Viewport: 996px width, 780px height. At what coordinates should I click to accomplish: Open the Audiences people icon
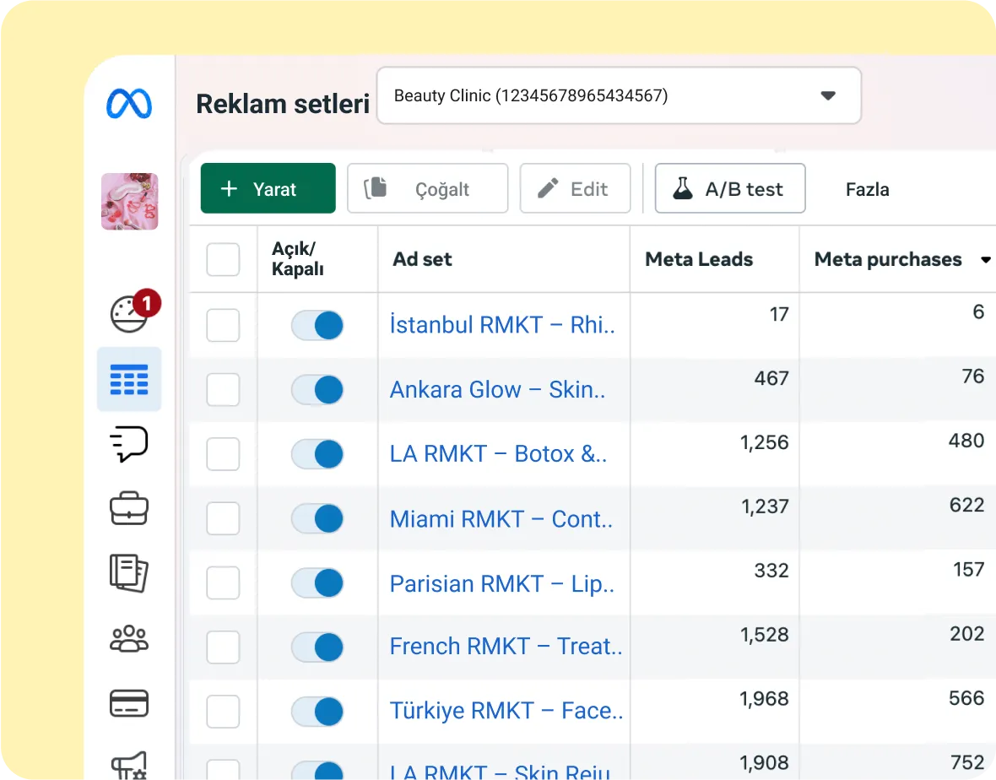[129, 638]
